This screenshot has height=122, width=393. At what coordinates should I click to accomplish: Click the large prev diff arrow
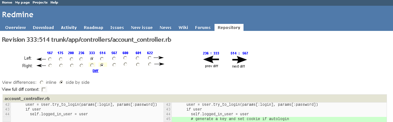click(x=211, y=60)
